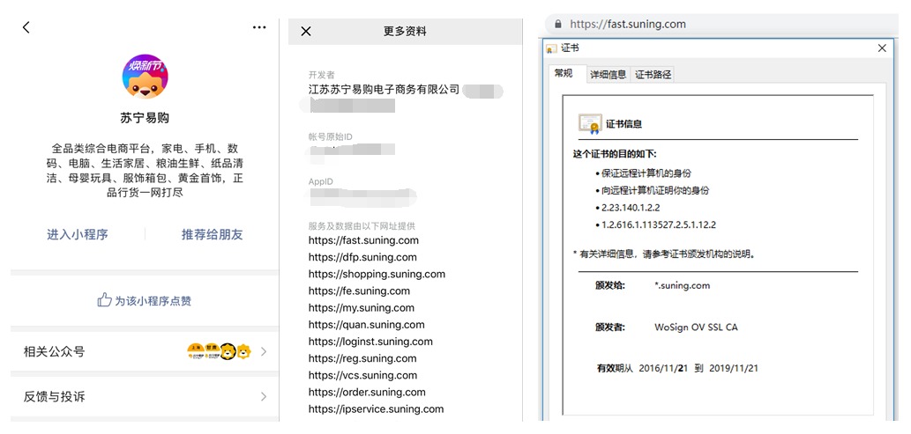Tap the thumbs-up icon to like the mini program
The image size is (911, 434).
pos(104,300)
